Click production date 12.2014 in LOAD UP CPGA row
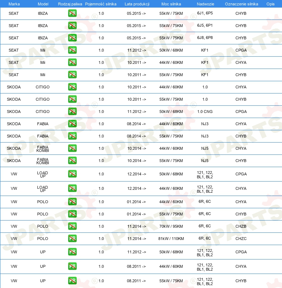282x288 pixels. (137, 174)
